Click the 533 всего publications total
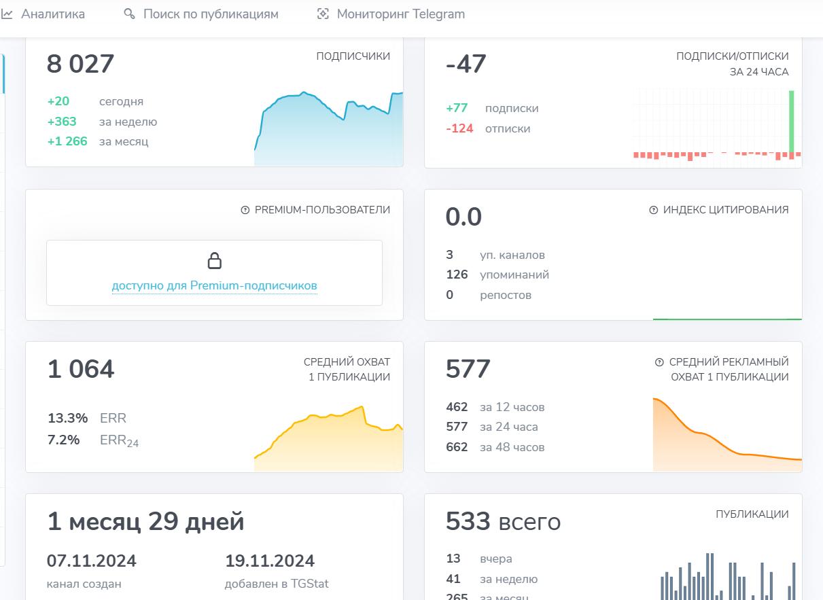 coord(503,522)
